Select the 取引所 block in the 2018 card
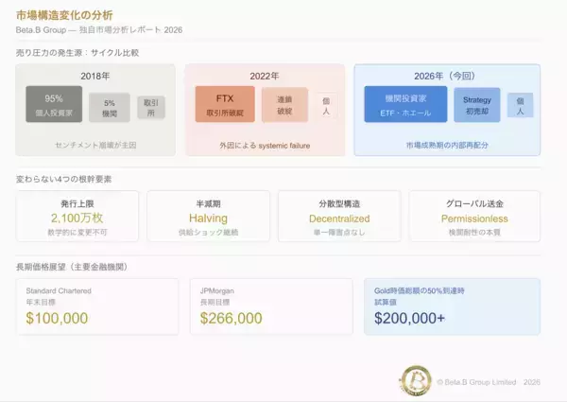The width and height of the screenshot is (567, 402). (x=151, y=108)
